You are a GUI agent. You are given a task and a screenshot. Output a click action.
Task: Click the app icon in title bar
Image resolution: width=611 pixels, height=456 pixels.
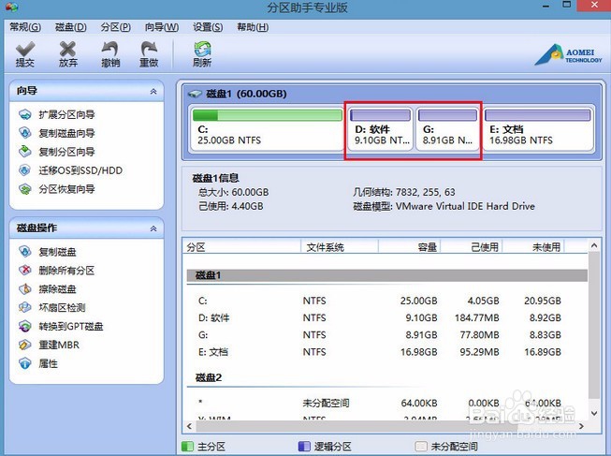(11, 7)
